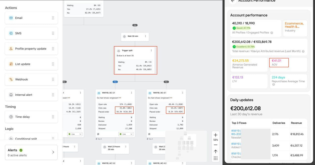Click the Time delay clock icon

pyautogui.click(x=11, y=117)
